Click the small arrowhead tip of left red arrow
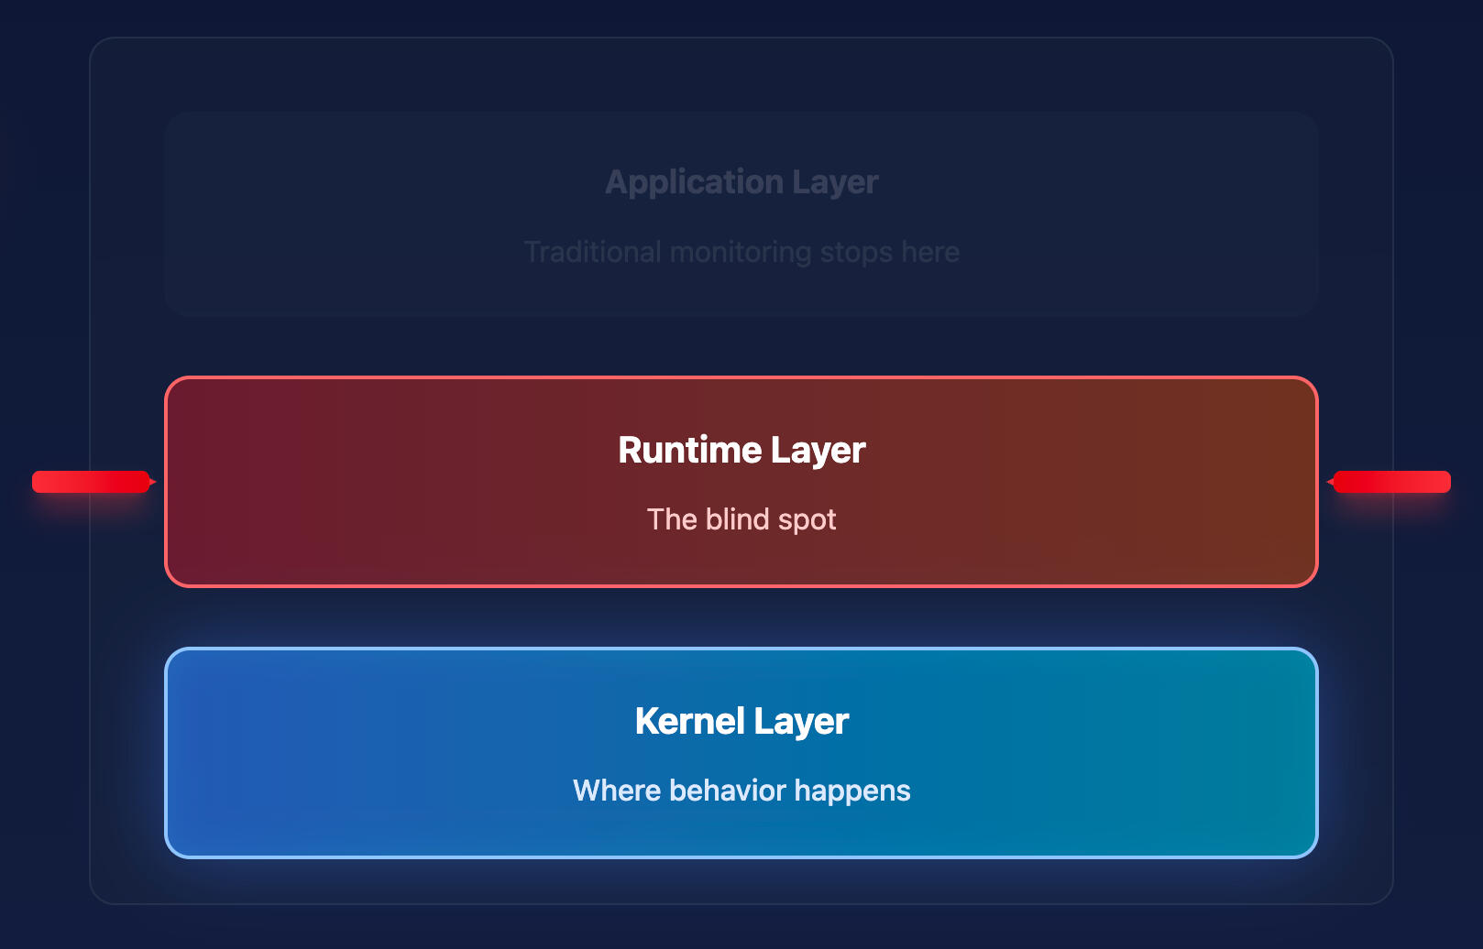 click(x=153, y=482)
